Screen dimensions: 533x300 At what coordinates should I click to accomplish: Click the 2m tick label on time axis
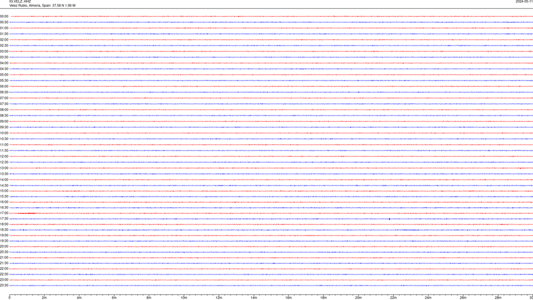click(44, 298)
